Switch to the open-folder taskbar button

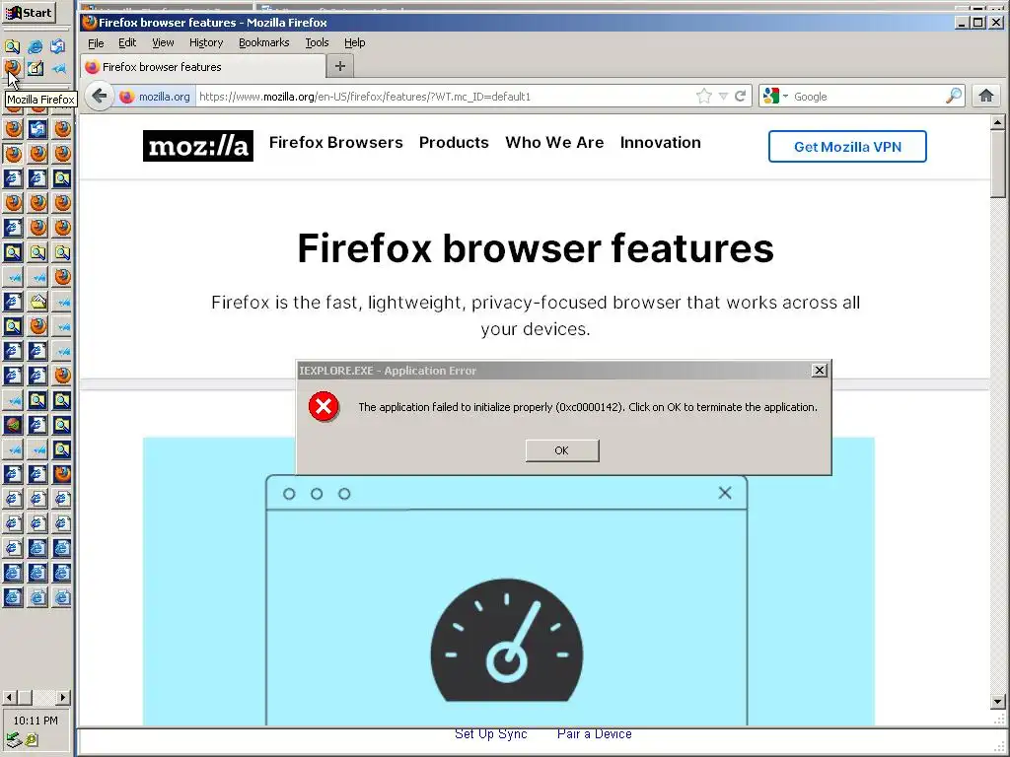click(x=37, y=302)
